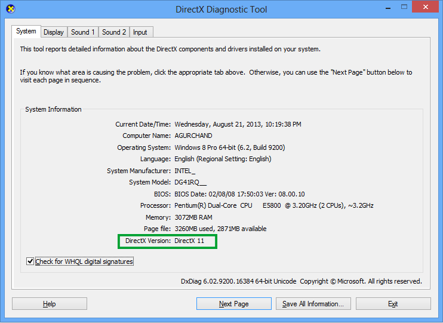Click the DxDiag 6.02.9200.16384 version text
The image size is (443, 323).
(x=239, y=281)
